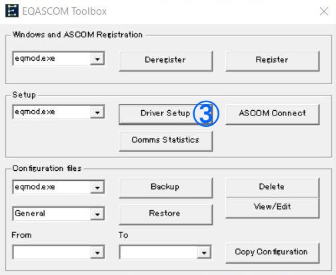Click the Restore button
Image resolution: width=336 pixels, height=275 pixels.
tap(165, 214)
